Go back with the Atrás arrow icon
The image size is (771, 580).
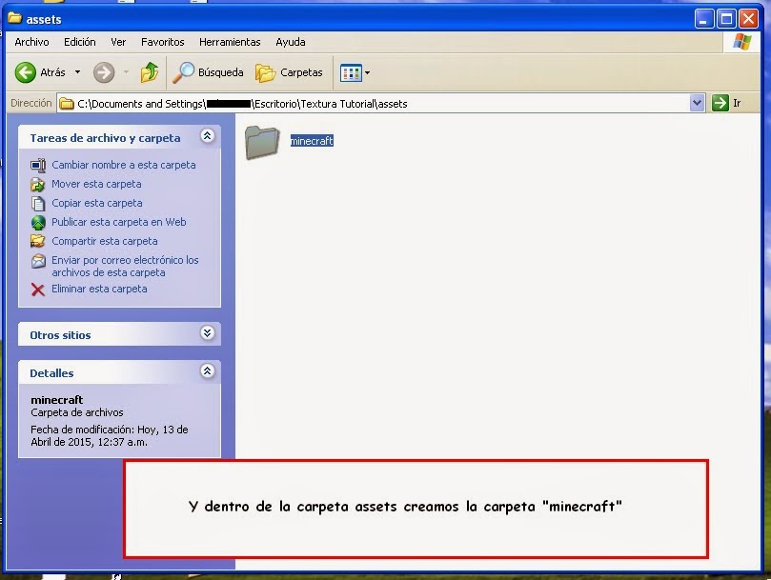click(25, 72)
